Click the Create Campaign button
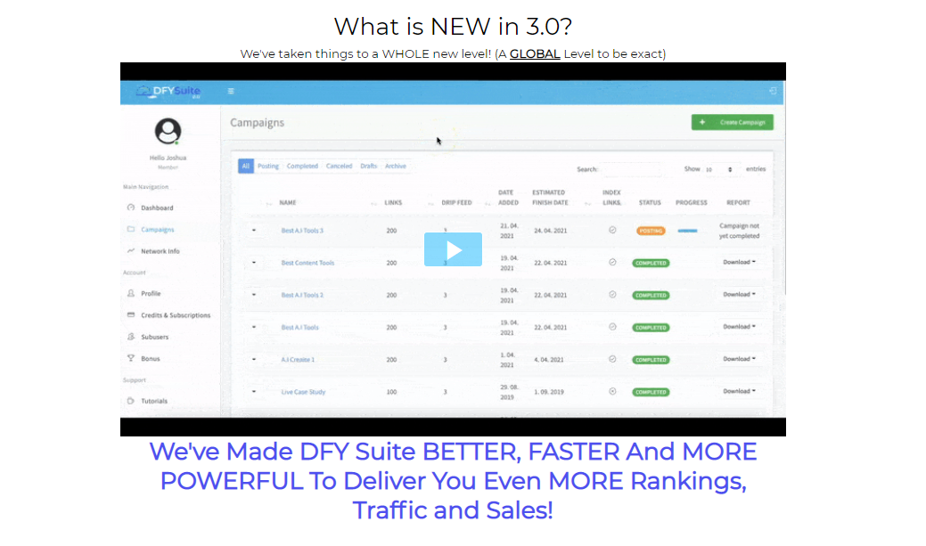Viewport: 926px width, 546px height. (x=733, y=122)
